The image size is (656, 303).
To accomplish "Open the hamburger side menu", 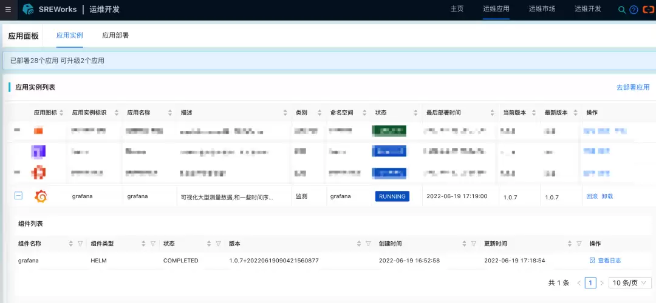I will pyautogui.click(x=9, y=10).
